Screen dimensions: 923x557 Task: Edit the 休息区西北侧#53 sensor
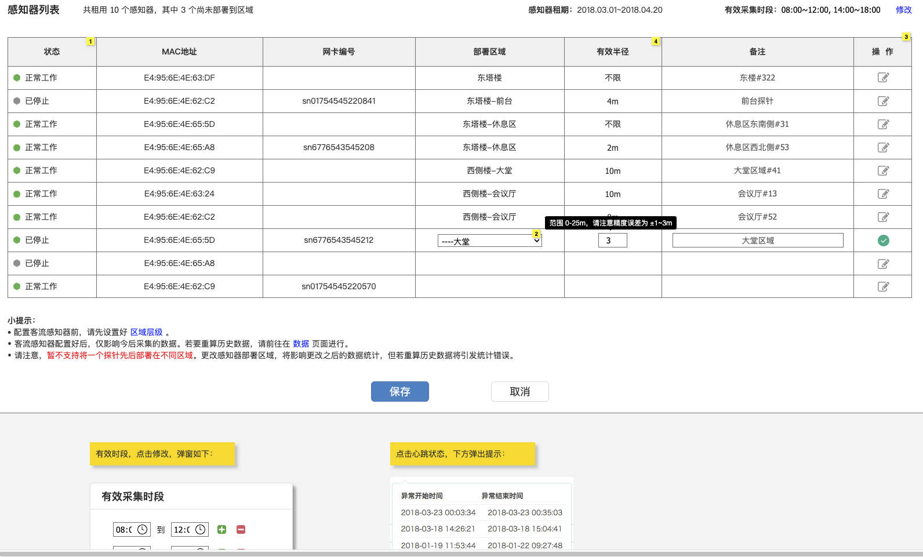[x=883, y=147]
